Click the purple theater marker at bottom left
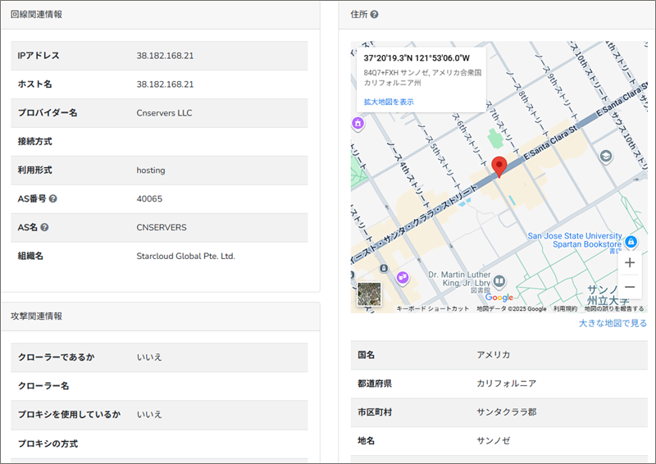 click(x=403, y=277)
